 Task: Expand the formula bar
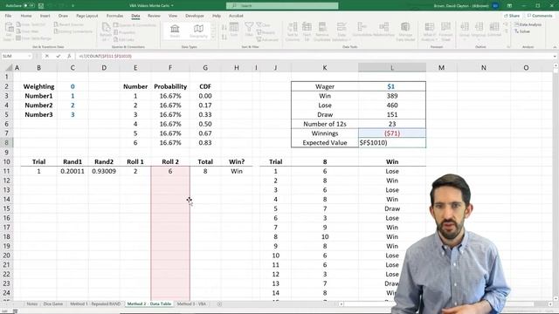tap(555, 56)
